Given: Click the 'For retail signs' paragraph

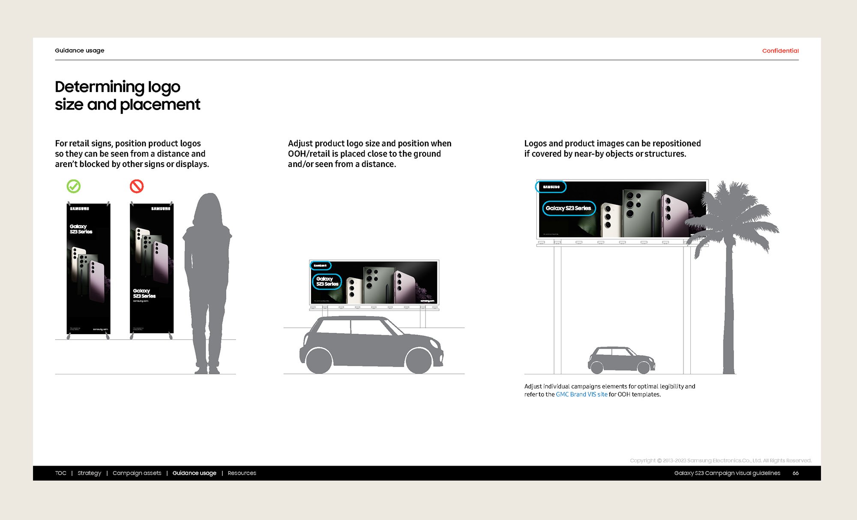Looking at the screenshot, I should click(132, 154).
